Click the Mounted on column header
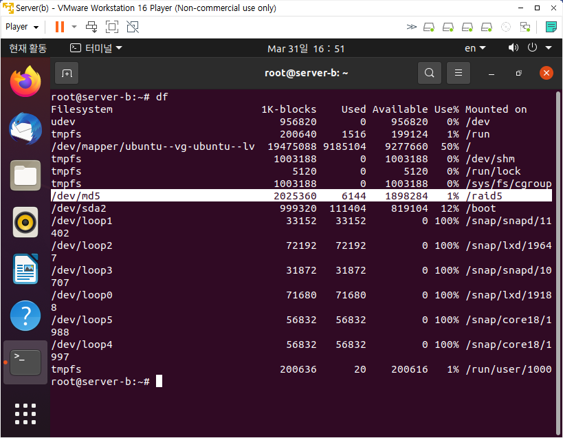Screen dimensions: 563x438 click(496, 109)
